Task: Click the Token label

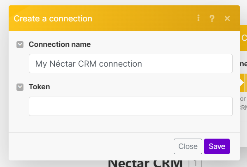Action: coord(40,87)
